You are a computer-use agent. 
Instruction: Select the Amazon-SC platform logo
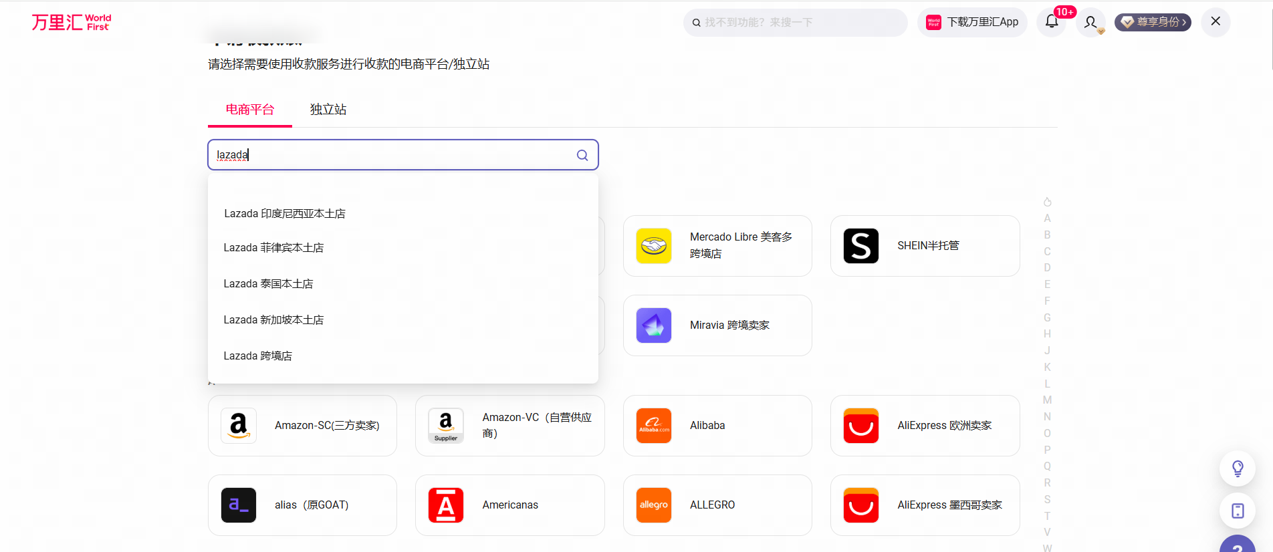[239, 426]
